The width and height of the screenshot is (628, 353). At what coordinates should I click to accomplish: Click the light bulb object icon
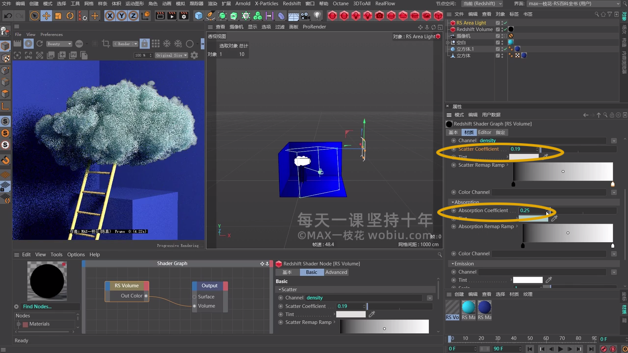[x=317, y=16]
